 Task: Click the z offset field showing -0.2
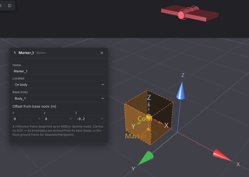[x=90, y=119]
